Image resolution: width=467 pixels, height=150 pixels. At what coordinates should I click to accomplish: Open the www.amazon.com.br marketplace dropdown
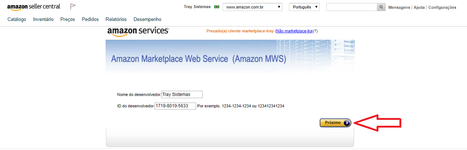253,7
